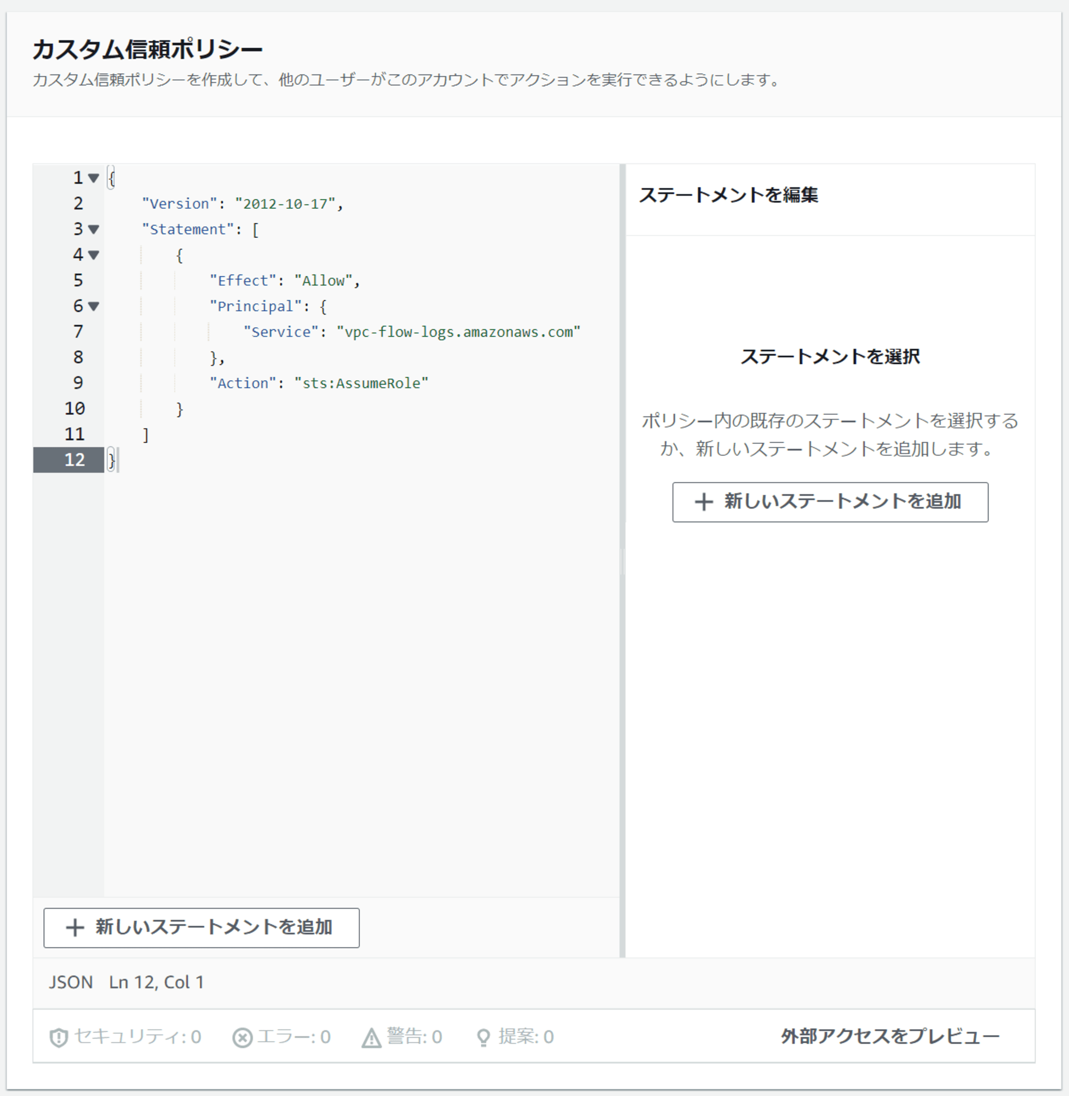
Task: Click the "Effect" key on line 5
Action: tap(243, 281)
